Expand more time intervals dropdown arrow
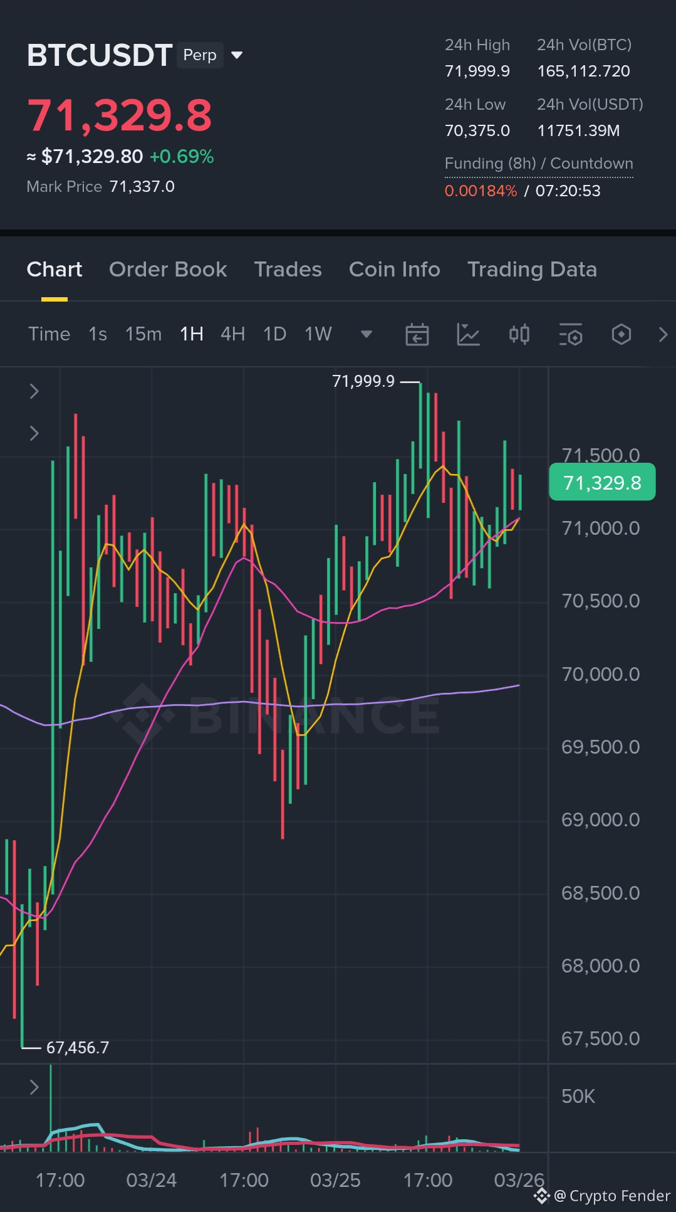Viewport: 676px width, 1212px height. click(367, 334)
